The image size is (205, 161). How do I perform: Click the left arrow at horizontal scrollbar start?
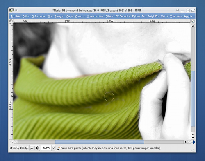coord(16,142)
